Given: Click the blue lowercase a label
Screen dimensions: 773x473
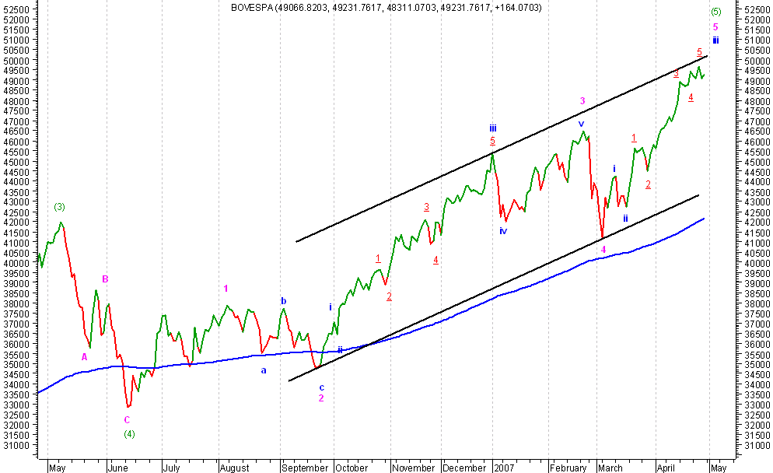Looking at the screenshot, I should (264, 370).
